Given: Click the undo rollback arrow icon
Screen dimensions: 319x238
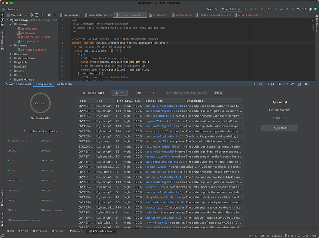Looking at the screenshot, I should (x=299, y=9).
